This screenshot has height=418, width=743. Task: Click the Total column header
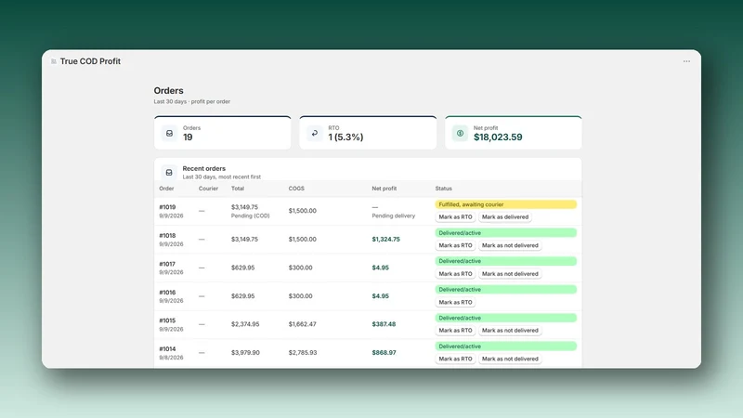[238, 189]
